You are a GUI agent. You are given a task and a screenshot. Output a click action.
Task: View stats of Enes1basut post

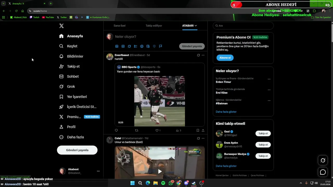(178, 130)
